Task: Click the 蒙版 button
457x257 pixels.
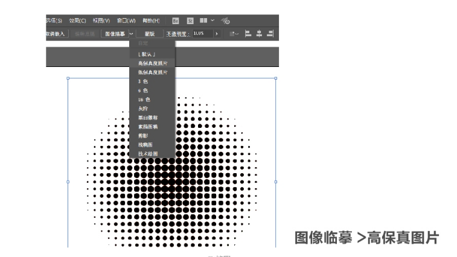Action: point(150,34)
